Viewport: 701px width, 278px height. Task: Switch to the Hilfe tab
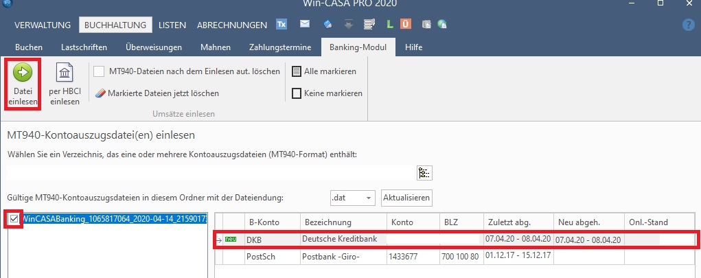coord(413,47)
